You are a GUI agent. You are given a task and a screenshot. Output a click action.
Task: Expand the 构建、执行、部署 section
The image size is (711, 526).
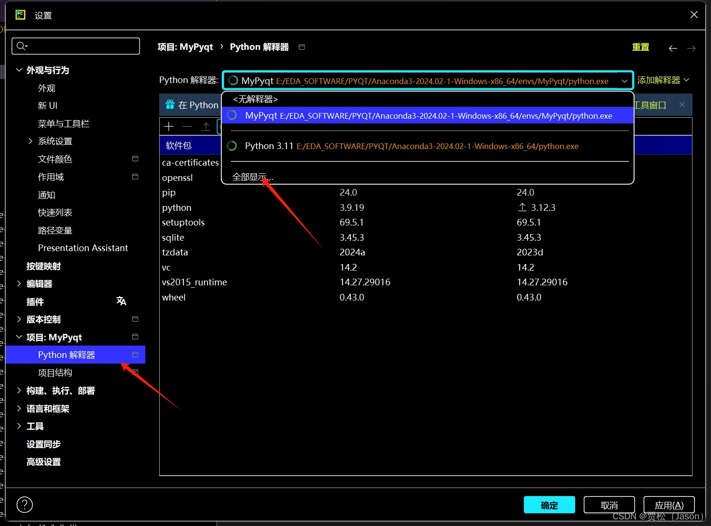19,390
